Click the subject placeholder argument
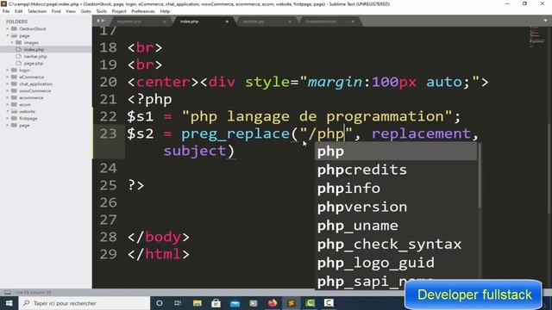The image size is (552, 310). (195, 151)
